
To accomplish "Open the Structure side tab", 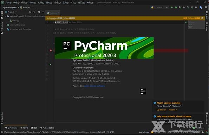I will pos(2,28).
